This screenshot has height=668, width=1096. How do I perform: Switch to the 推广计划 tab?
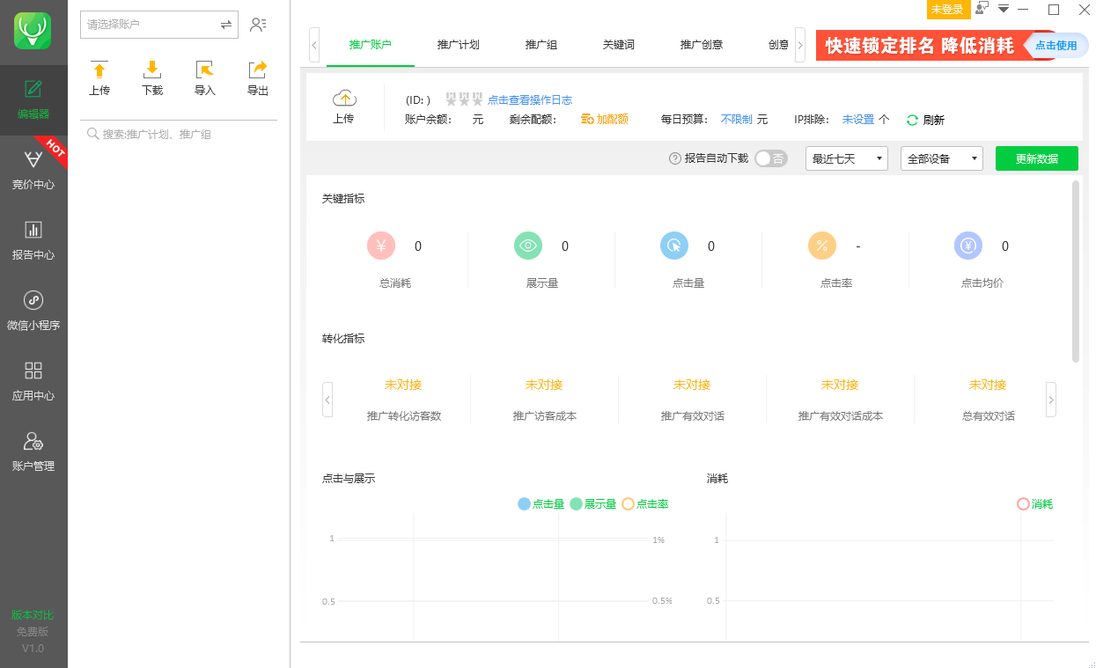[458, 45]
